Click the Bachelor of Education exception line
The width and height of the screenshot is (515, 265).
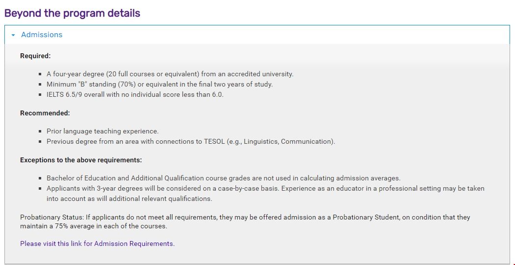pyautogui.click(x=223, y=178)
